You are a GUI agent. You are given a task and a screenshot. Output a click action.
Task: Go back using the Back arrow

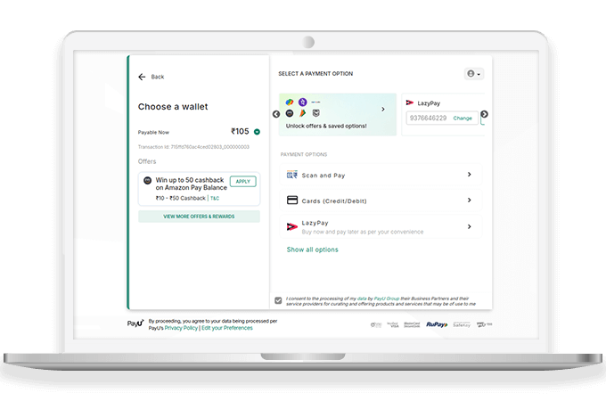click(142, 77)
